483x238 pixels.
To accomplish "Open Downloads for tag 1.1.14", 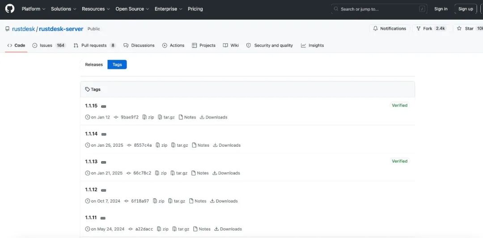I will [x=227, y=145].
